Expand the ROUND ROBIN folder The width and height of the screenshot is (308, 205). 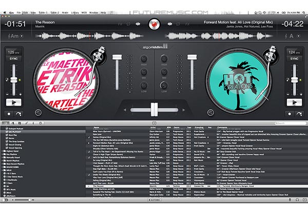(x=3, y=167)
